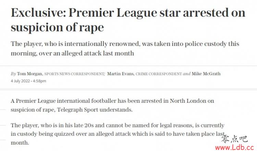Click the italic 'and' before Mike McGrath
Viewport: 257px width, 151px height.
tap(186, 74)
